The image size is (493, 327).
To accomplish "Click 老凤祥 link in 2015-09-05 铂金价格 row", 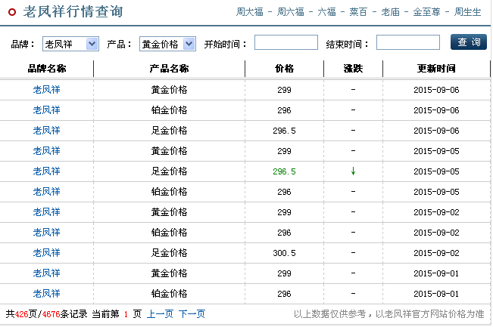I will (x=46, y=192).
